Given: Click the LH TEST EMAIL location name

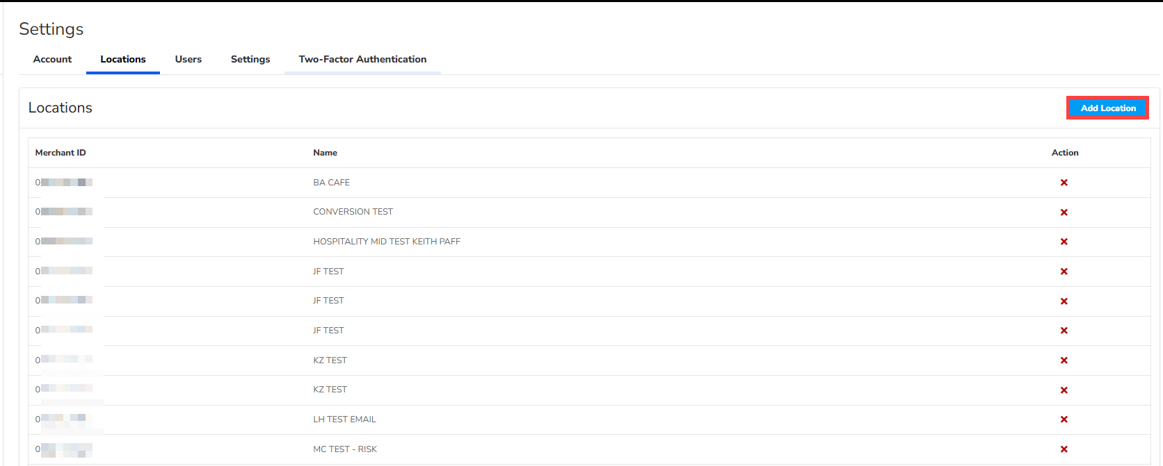Looking at the screenshot, I should [344, 419].
